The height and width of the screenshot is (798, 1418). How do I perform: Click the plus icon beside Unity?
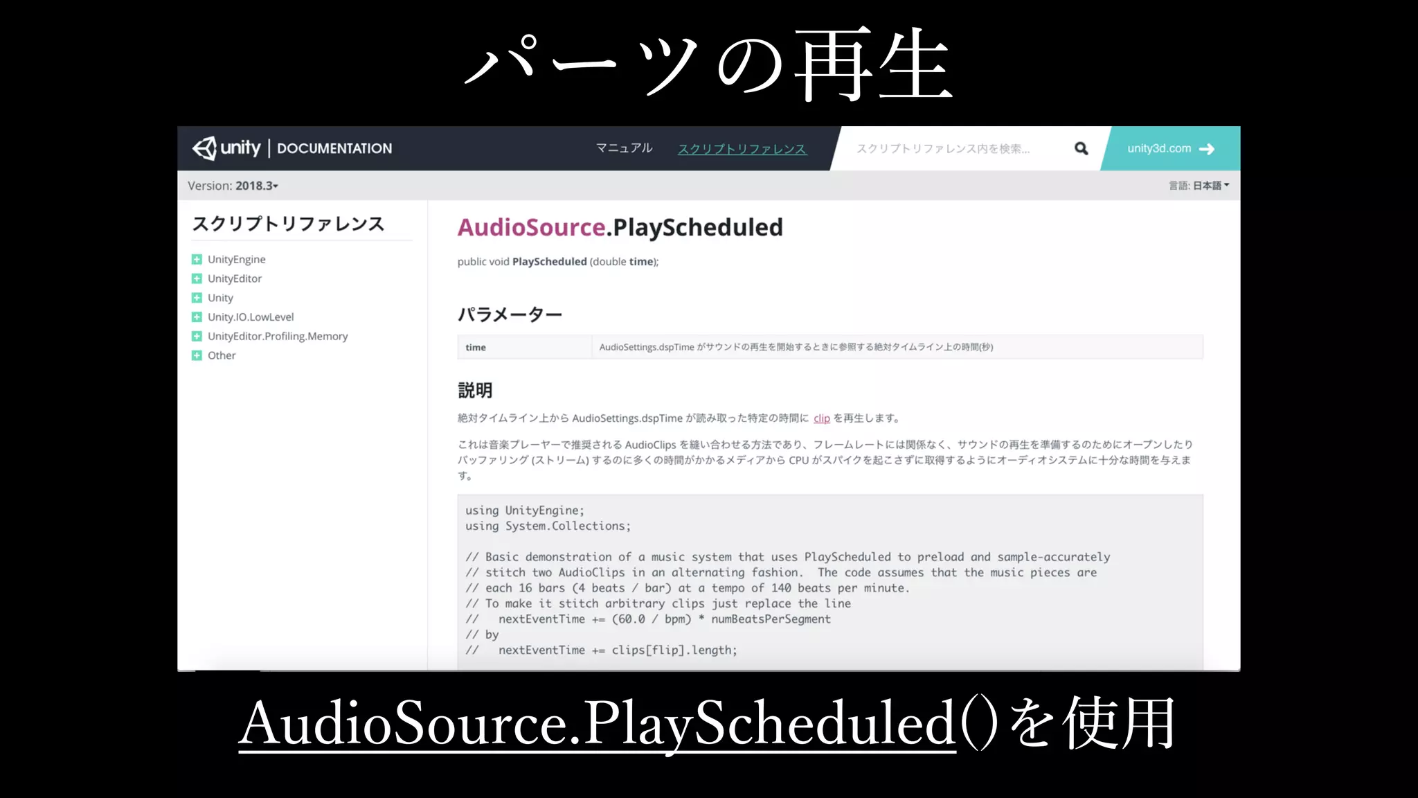[197, 298]
